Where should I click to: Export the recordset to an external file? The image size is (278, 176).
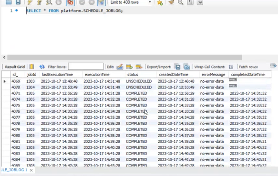(x=177, y=67)
